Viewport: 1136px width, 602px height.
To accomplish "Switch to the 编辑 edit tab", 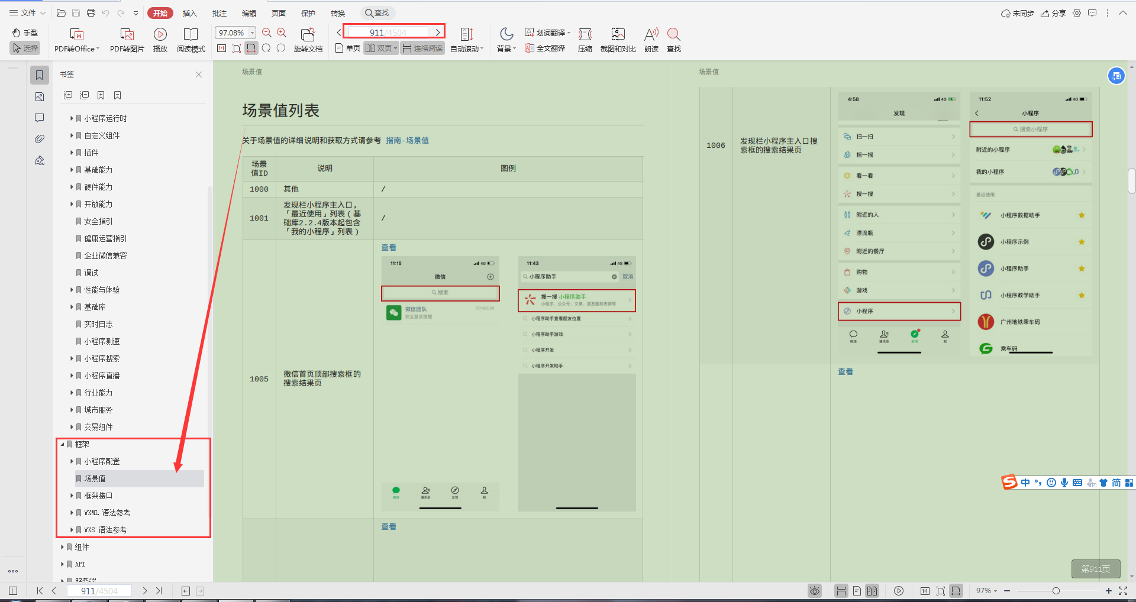I will [249, 13].
